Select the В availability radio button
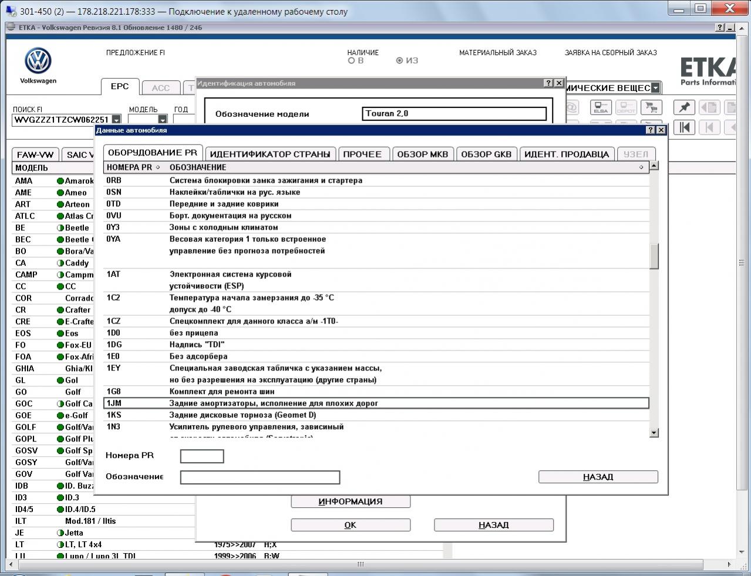The image size is (751, 576). click(x=351, y=60)
